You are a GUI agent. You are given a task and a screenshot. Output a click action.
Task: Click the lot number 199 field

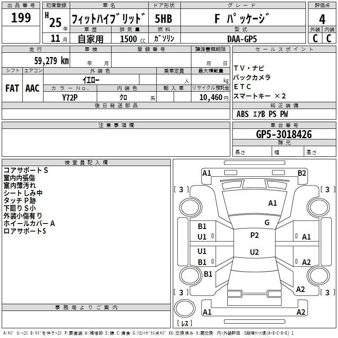[x=21, y=18]
